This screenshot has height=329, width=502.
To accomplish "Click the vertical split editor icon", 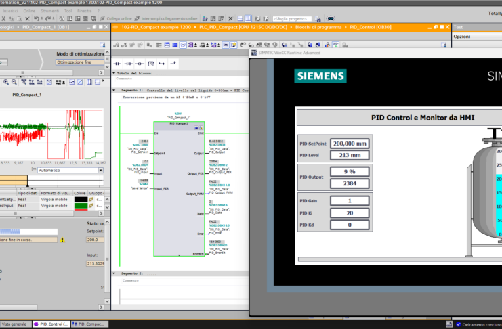I will pyautogui.click(x=248, y=18).
